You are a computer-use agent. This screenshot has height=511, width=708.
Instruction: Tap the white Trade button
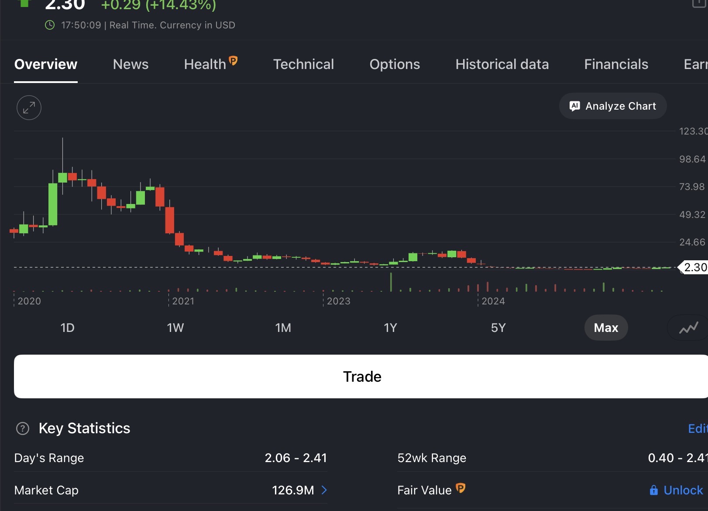361,376
